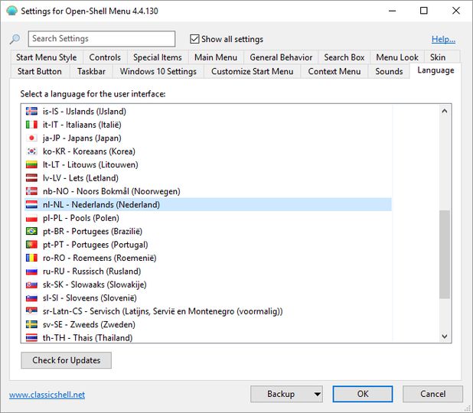Image resolution: width=473 pixels, height=413 pixels.
Task: Open the Backup dropdown arrow
Action: point(317,394)
